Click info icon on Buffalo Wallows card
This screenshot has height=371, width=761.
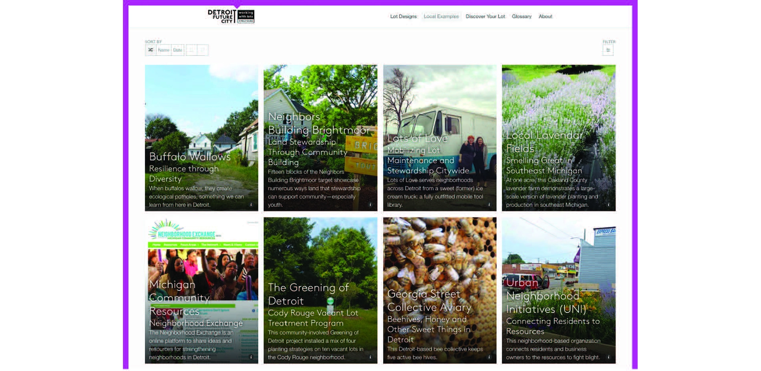251,205
